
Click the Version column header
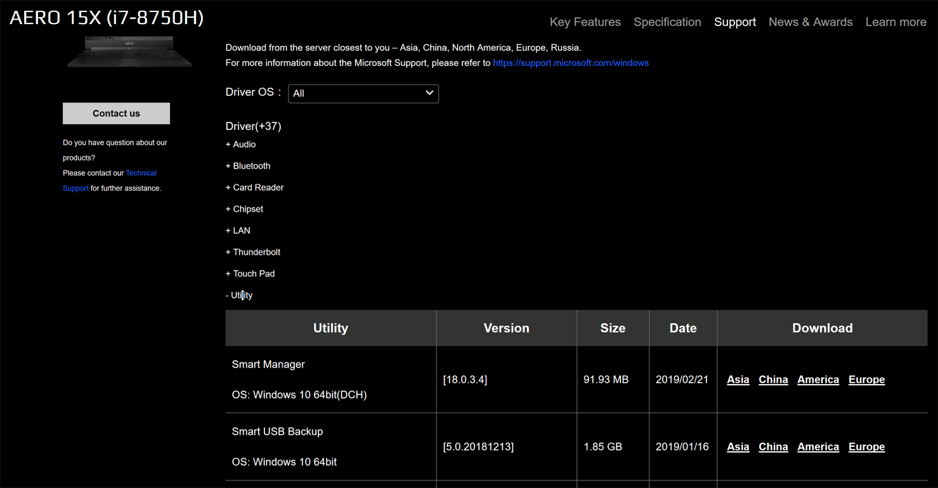pos(506,328)
